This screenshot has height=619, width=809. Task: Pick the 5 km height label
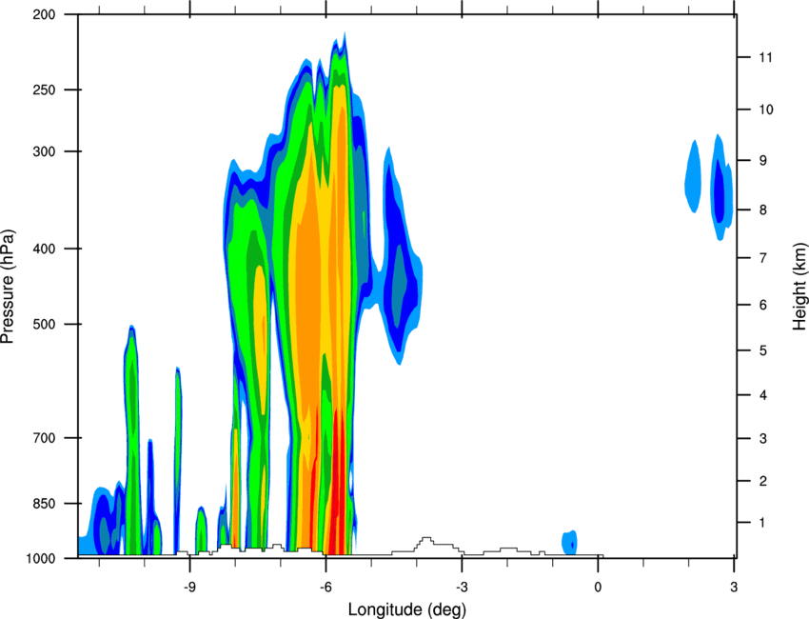[x=763, y=351]
